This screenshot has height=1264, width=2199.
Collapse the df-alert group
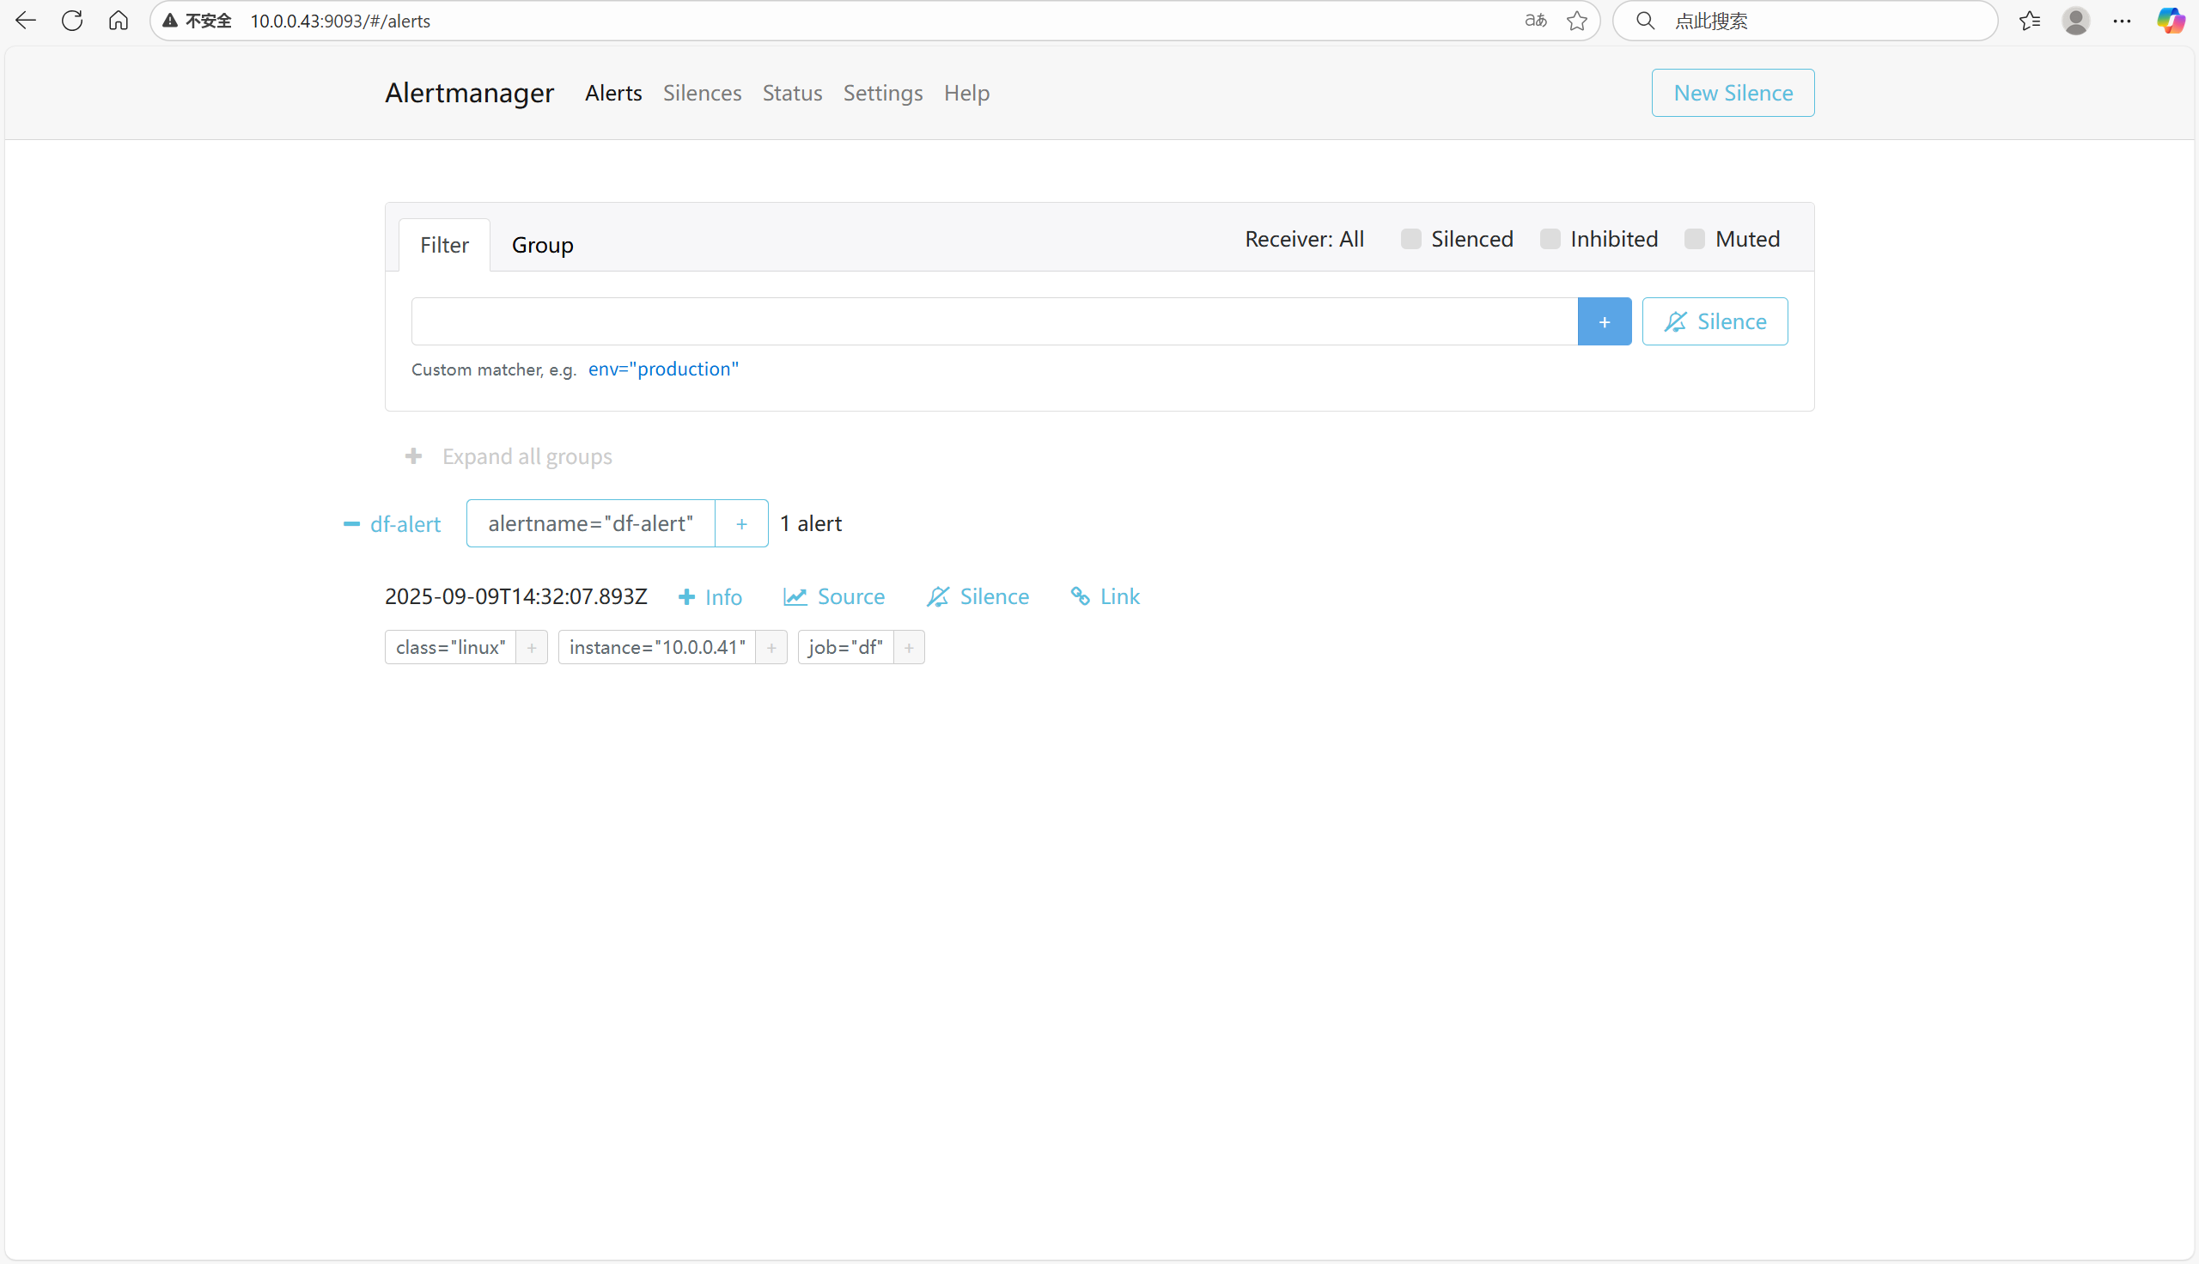click(x=351, y=524)
